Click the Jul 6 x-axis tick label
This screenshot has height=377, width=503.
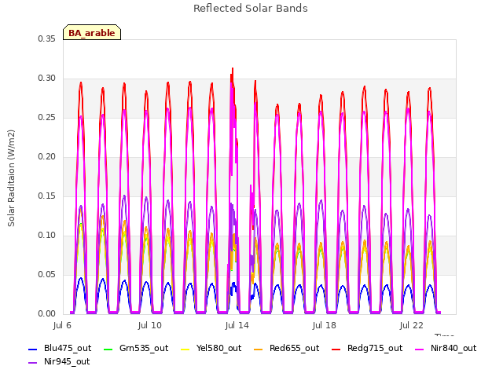[62, 325]
